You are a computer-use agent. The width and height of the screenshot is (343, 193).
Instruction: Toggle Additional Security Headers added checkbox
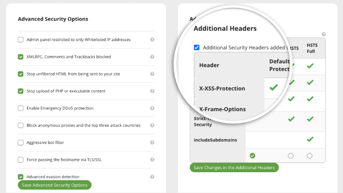[x=197, y=48]
